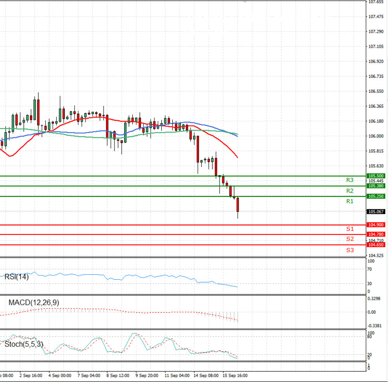Screen dimensions: 388x382
Task: Click the 4 Sep 00:00 time label
Action: point(60,375)
